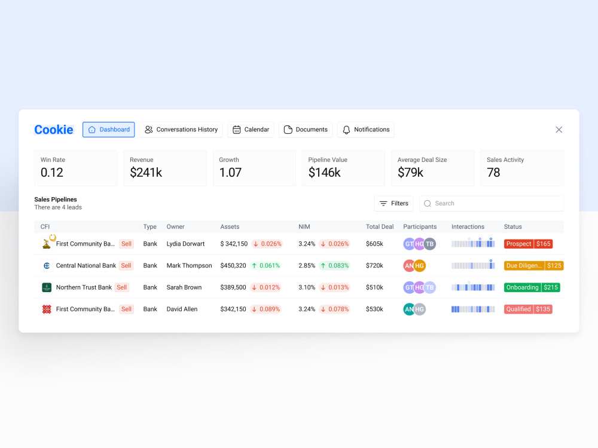Click owner name David Allen
Viewport: 598px width, 448px height.
click(182, 309)
